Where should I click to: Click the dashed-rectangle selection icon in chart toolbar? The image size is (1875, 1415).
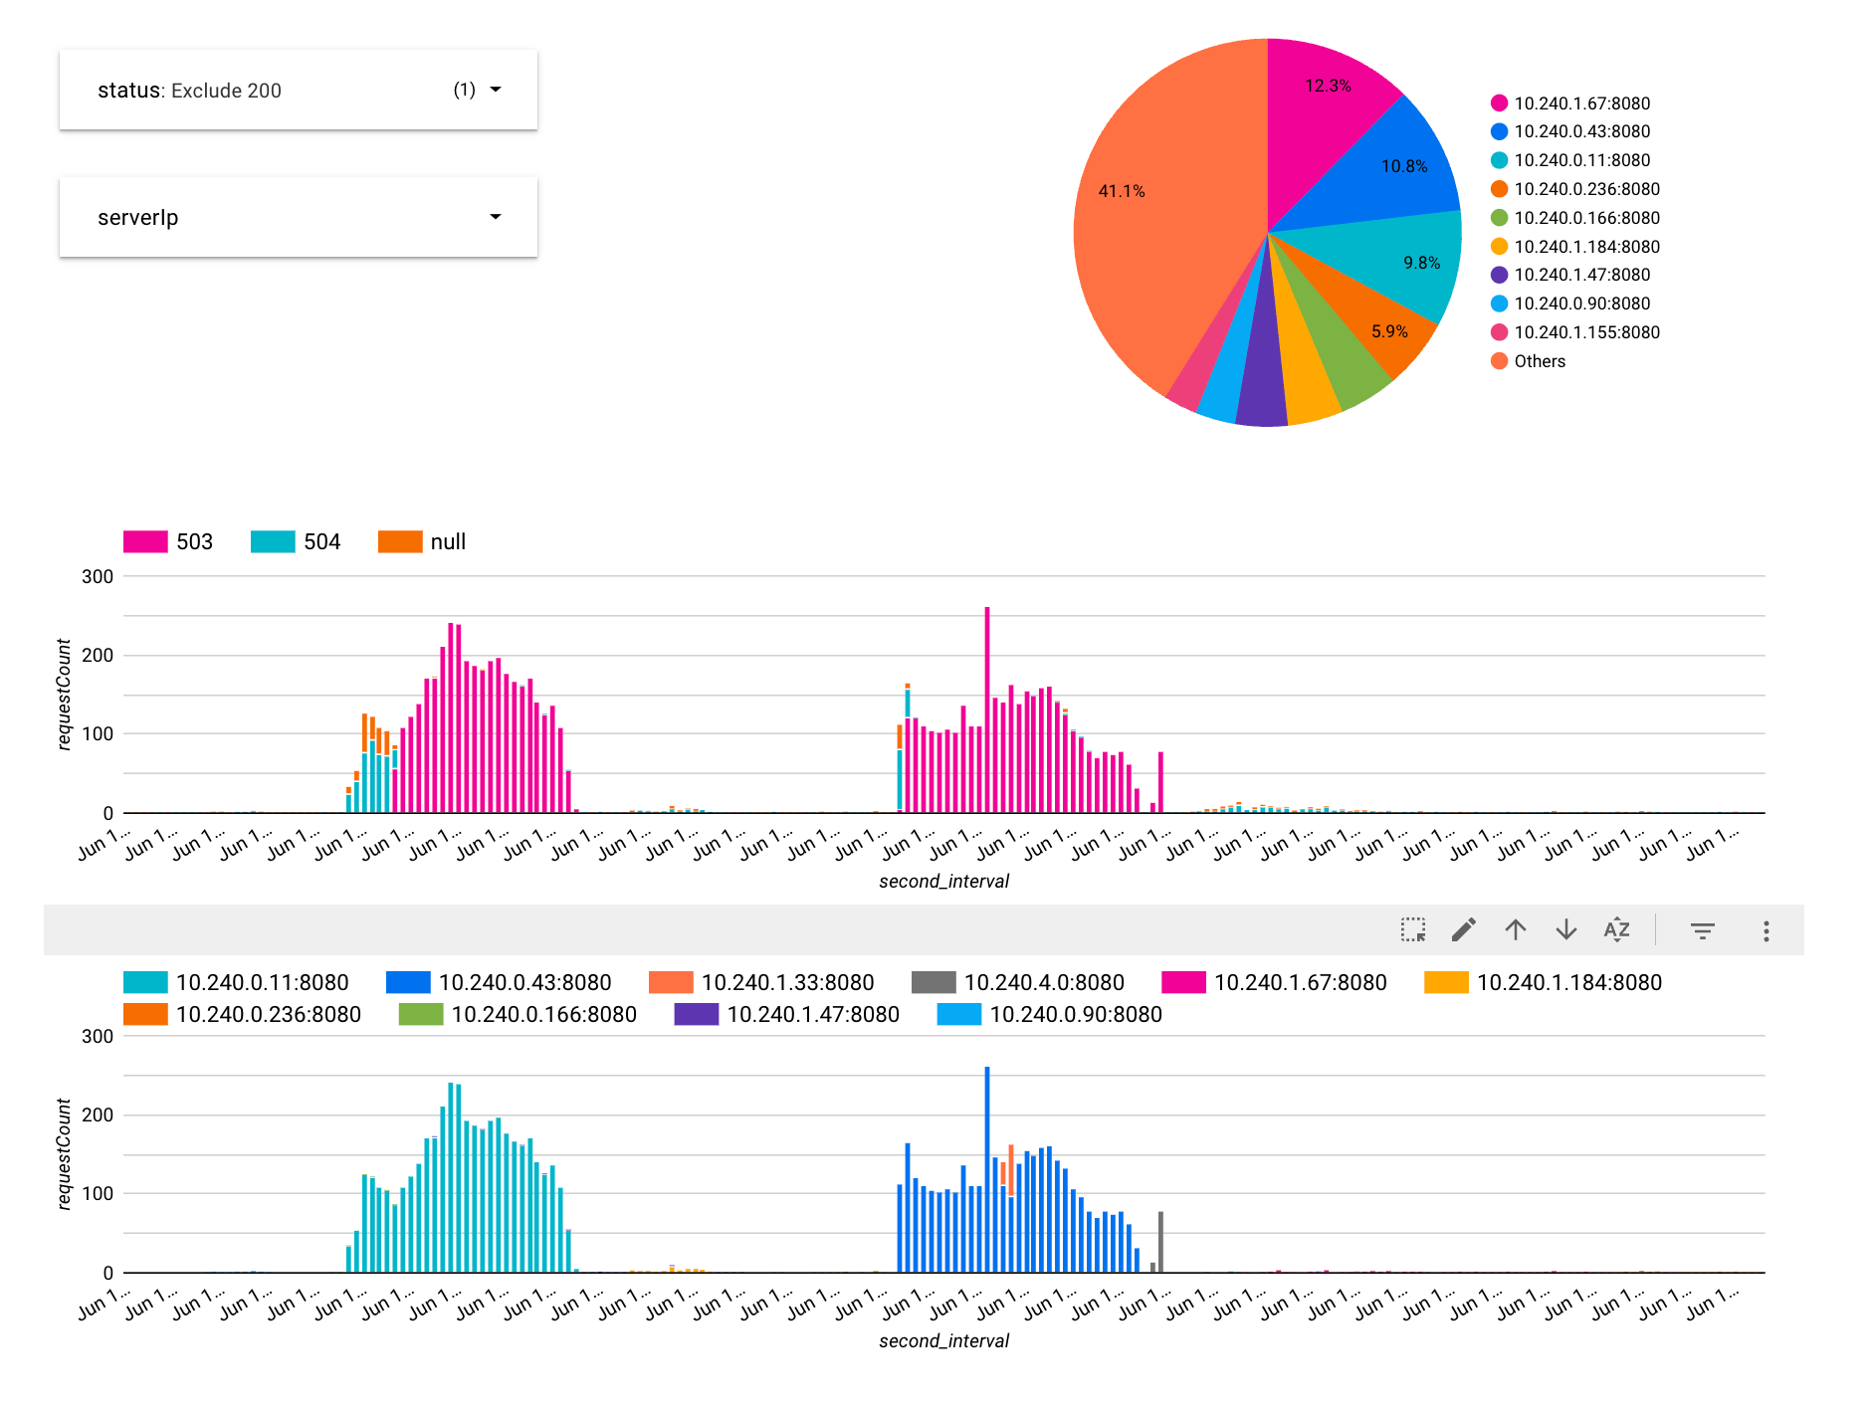pos(1412,930)
